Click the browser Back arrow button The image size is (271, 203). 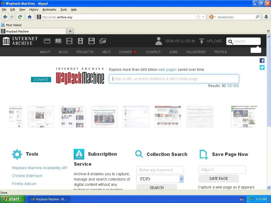coord(5,17)
